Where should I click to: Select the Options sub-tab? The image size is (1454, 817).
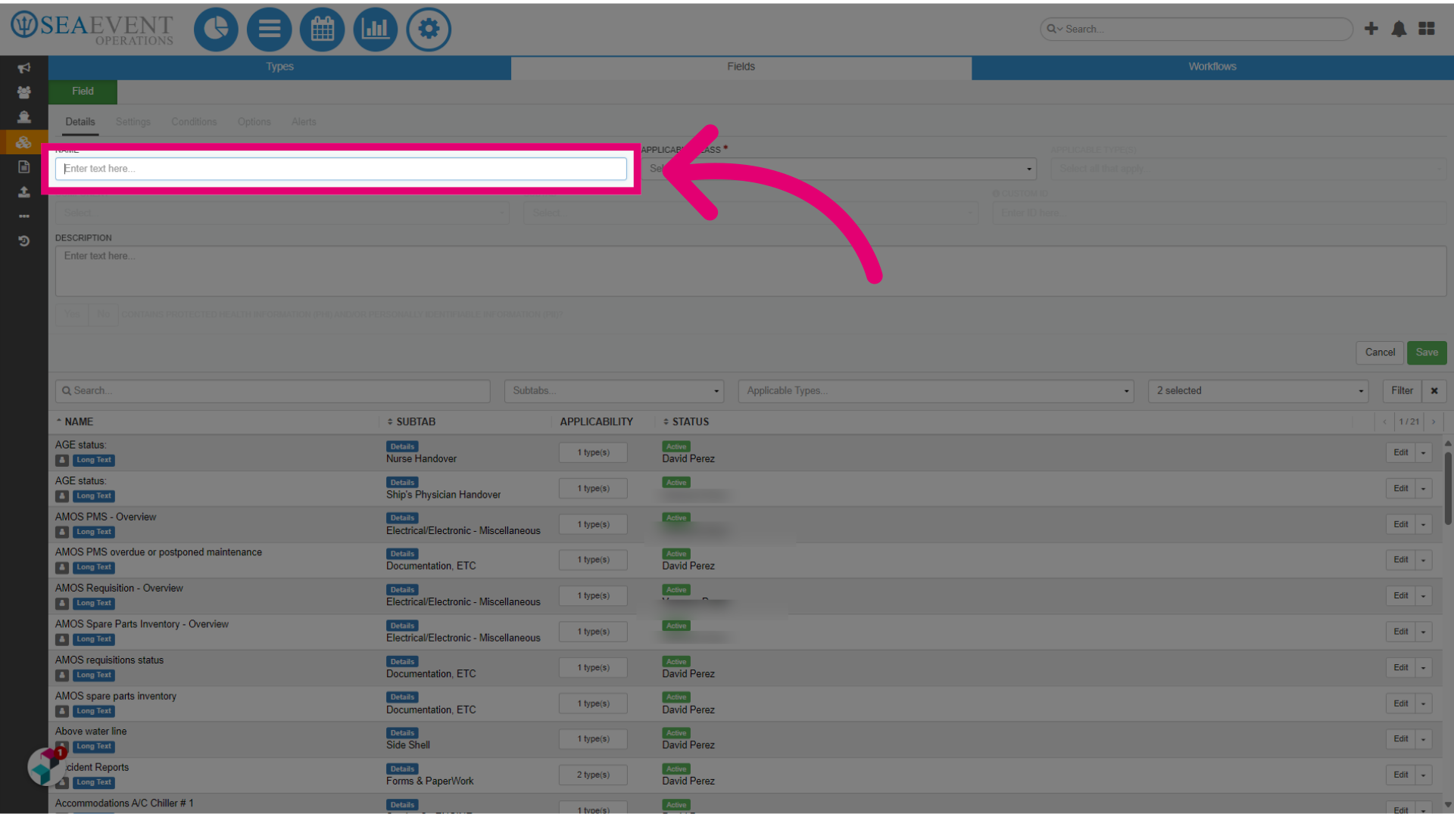coord(254,123)
